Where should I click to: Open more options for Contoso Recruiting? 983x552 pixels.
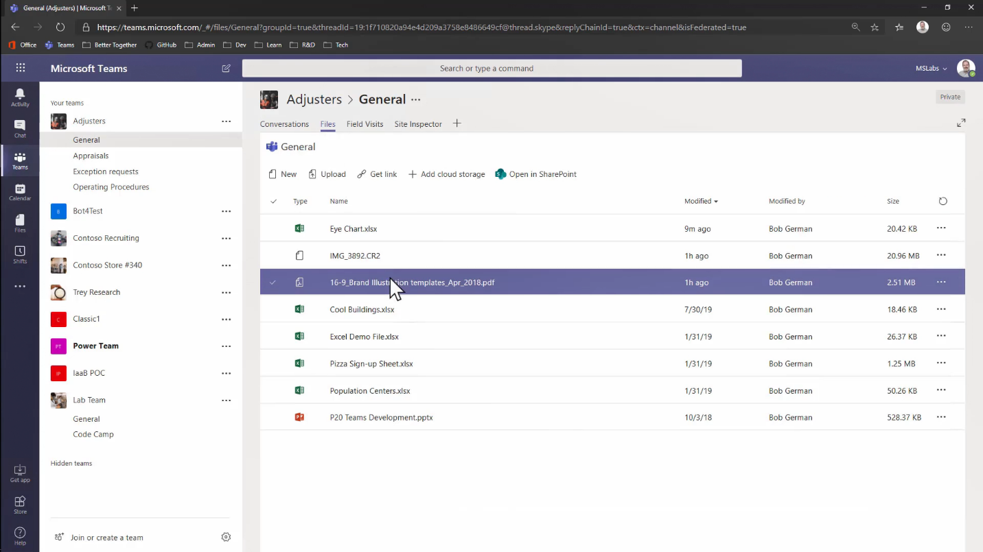[226, 239]
